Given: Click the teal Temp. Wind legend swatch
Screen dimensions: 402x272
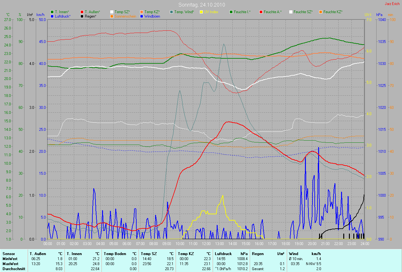Looking at the screenshot, I should point(171,12).
